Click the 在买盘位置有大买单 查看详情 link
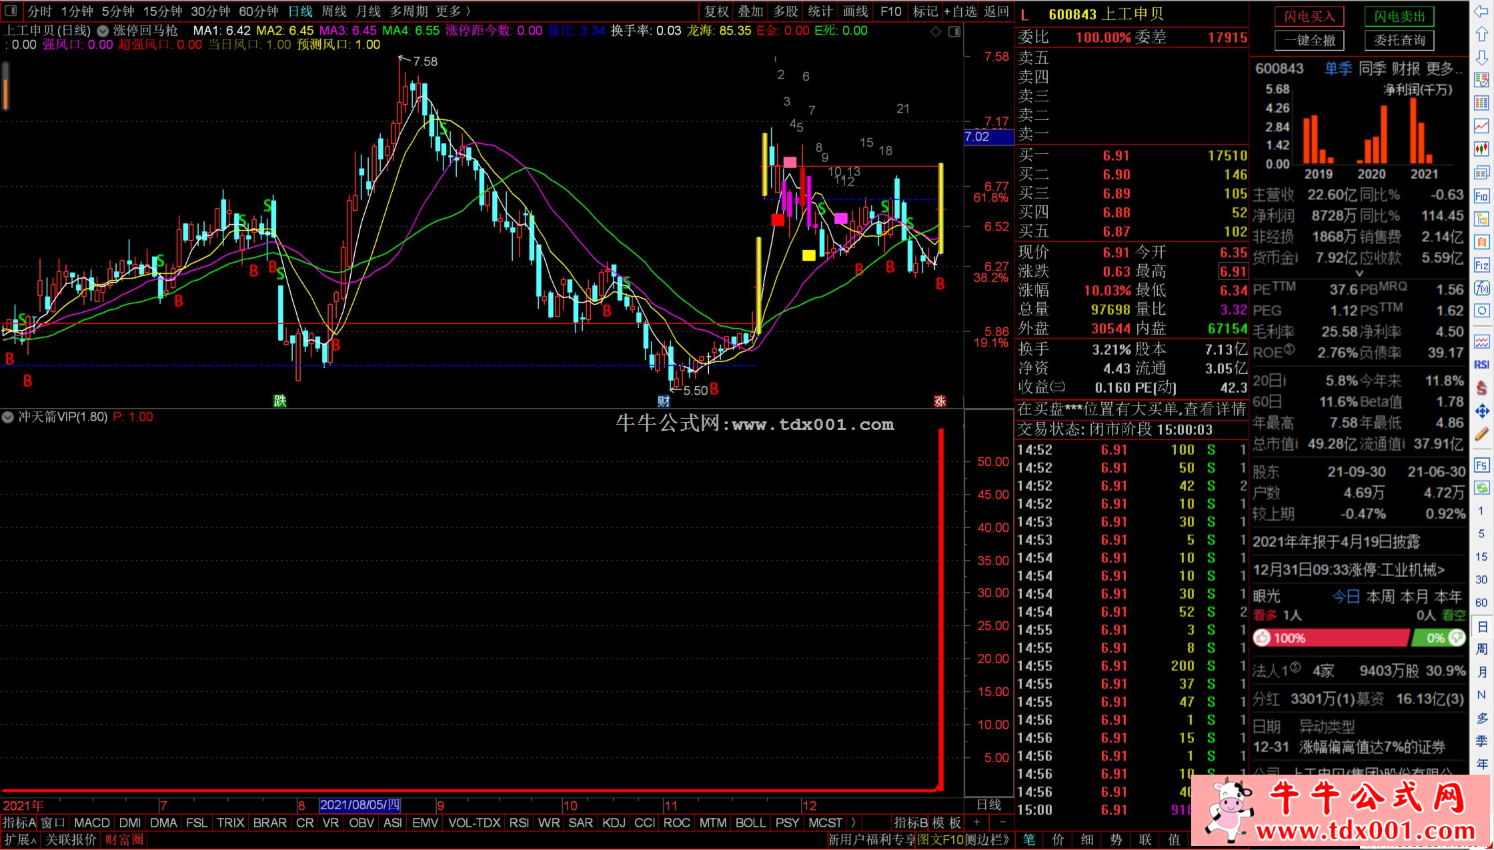The width and height of the screenshot is (1494, 850). click(x=1132, y=409)
